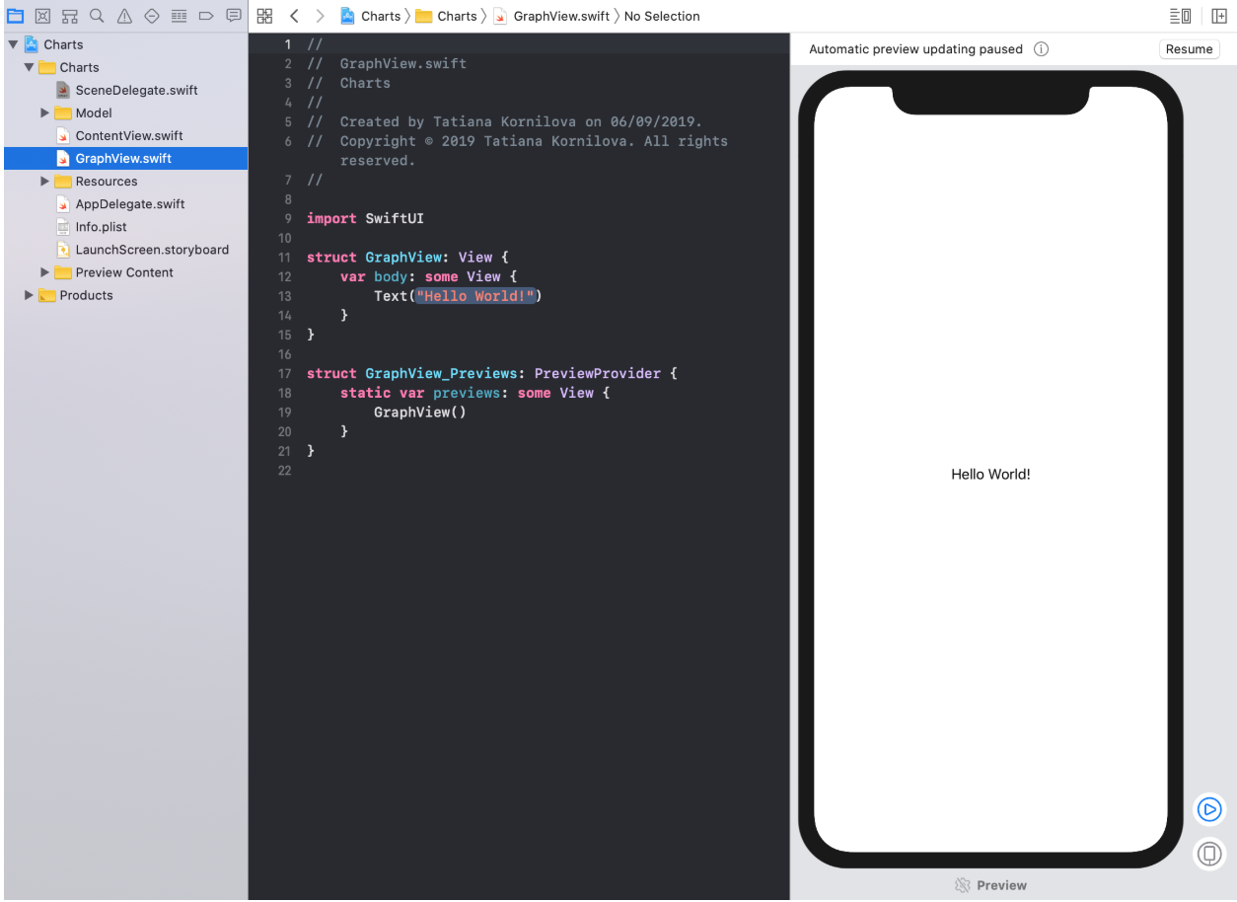
Task: Add a new editor split
Action: point(1220,16)
